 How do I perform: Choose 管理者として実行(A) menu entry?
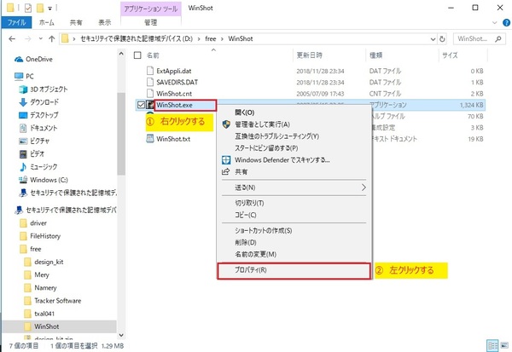[294, 124]
